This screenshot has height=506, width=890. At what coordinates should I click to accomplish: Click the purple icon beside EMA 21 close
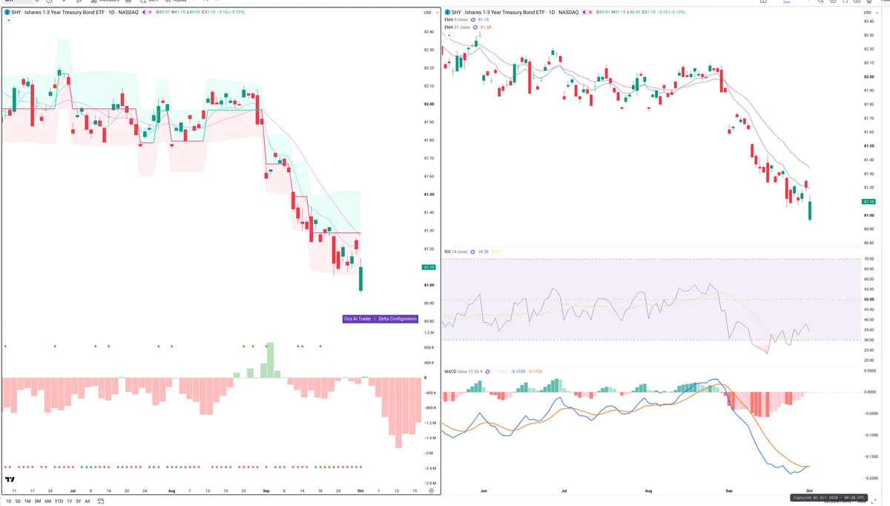(x=476, y=27)
